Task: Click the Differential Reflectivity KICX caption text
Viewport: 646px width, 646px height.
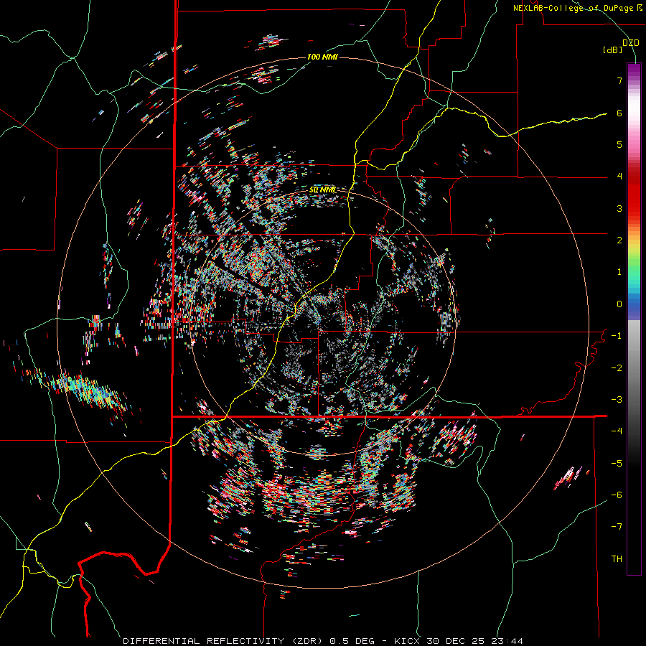Action: [323, 641]
